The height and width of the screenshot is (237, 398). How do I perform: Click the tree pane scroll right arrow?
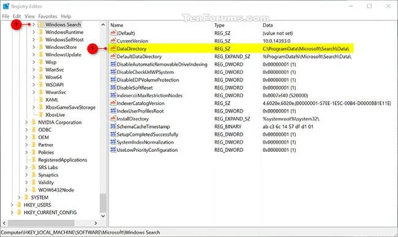click(x=96, y=223)
